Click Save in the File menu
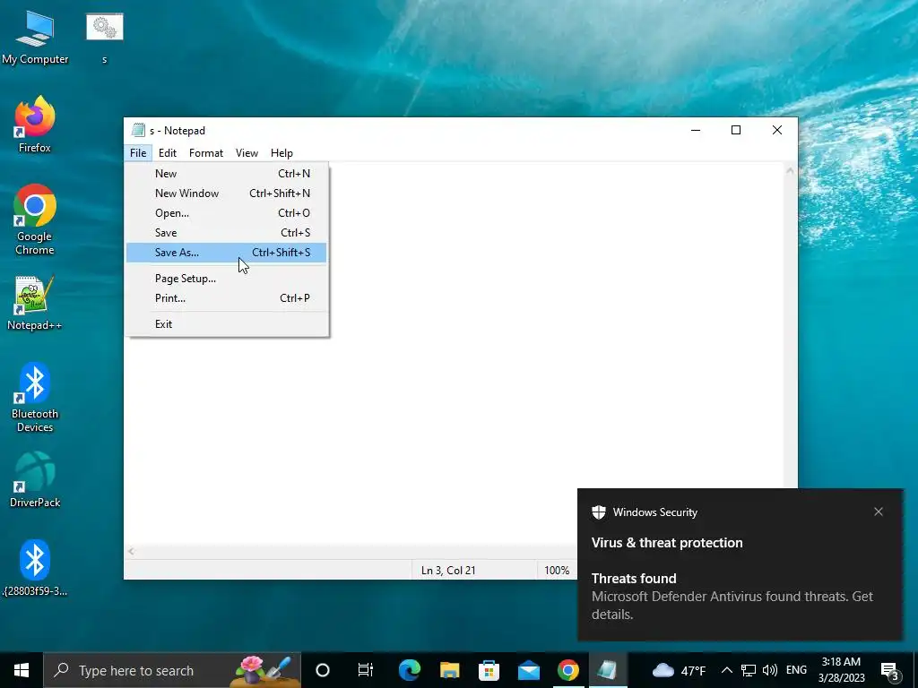Image resolution: width=918 pixels, height=688 pixels. (x=226, y=233)
